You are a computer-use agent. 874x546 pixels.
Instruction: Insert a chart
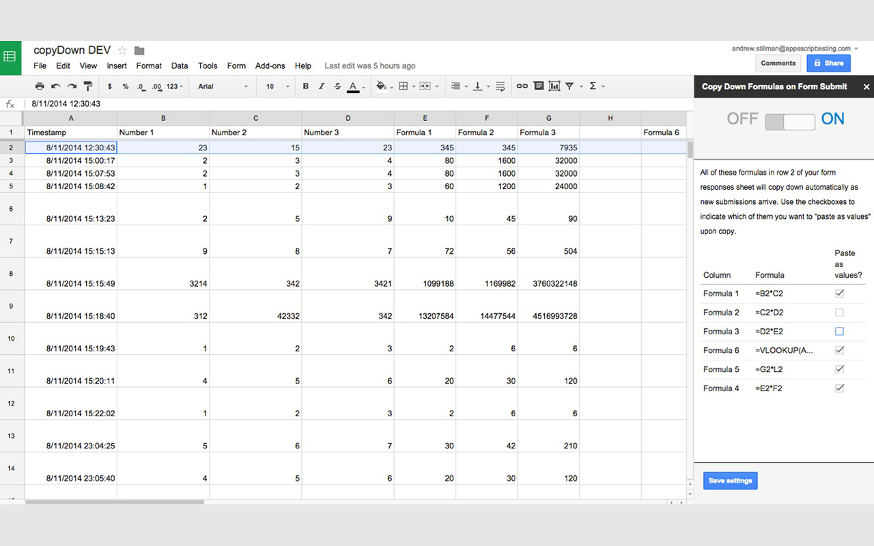[554, 86]
